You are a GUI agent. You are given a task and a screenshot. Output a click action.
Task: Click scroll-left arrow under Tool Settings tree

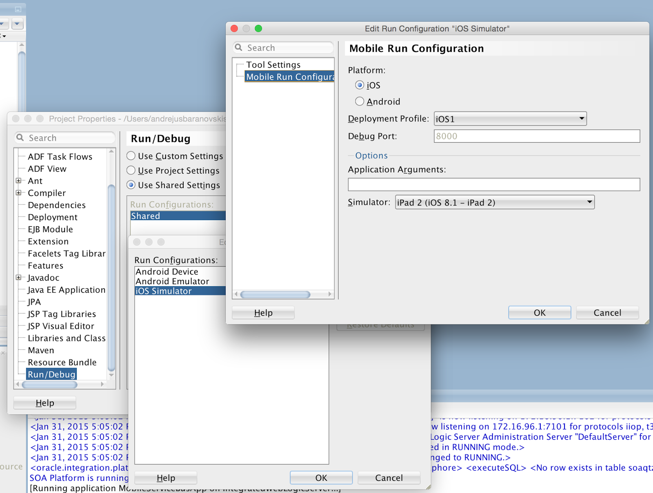(x=236, y=294)
